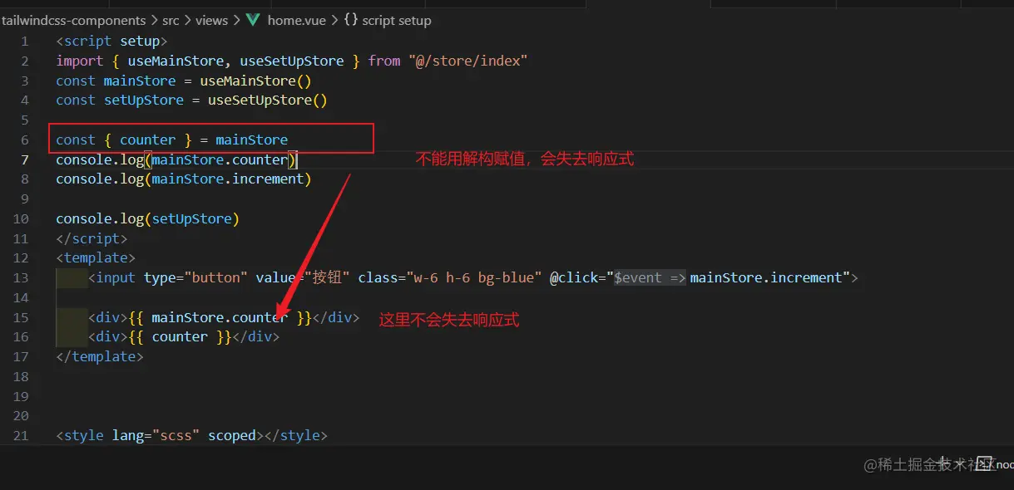The height and width of the screenshot is (490, 1014).
Task: Click the curly braces symbol icon in breadcrumb
Action: tap(350, 20)
